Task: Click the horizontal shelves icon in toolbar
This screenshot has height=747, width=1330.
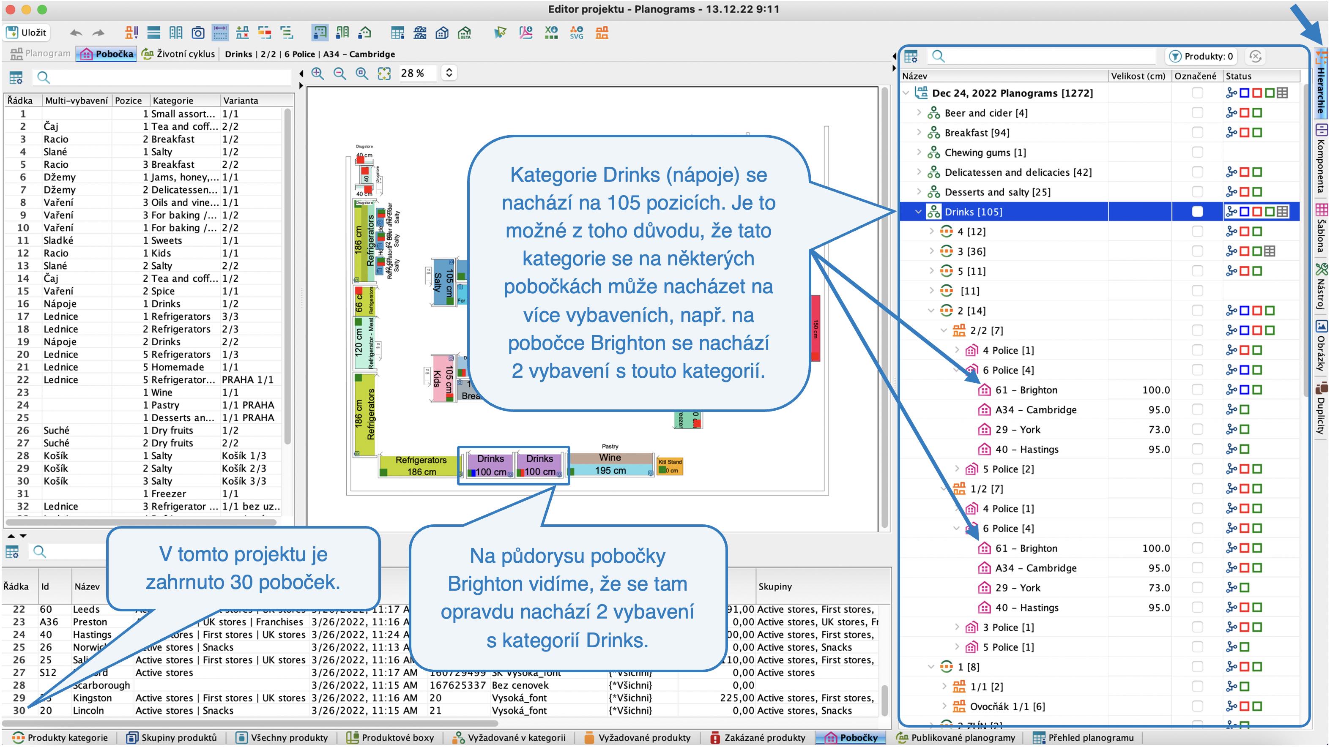Action: pyautogui.click(x=154, y=33)
